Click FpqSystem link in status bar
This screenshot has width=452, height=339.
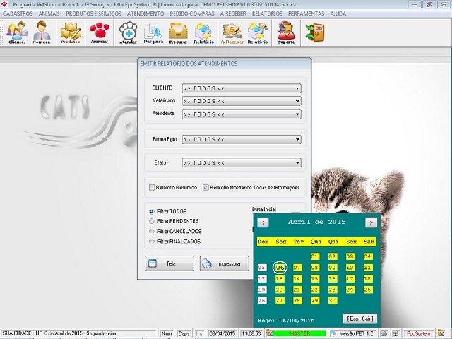[x=419, y=333]
